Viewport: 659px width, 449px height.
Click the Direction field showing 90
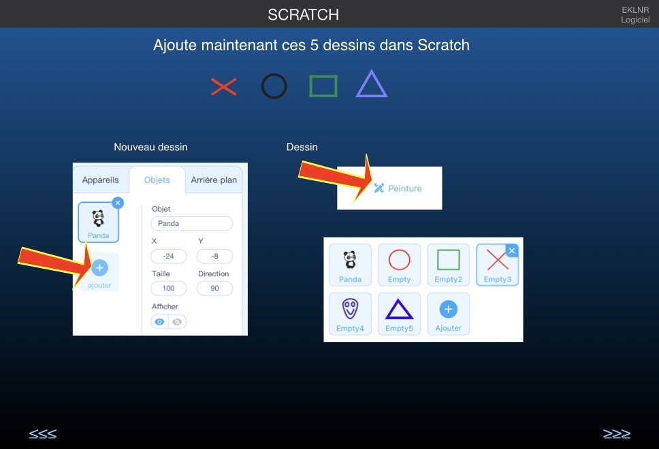click(214, 288)
